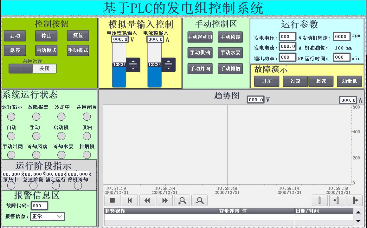Click the 复位 button
367x228 pixels.
tap(78, 36)
